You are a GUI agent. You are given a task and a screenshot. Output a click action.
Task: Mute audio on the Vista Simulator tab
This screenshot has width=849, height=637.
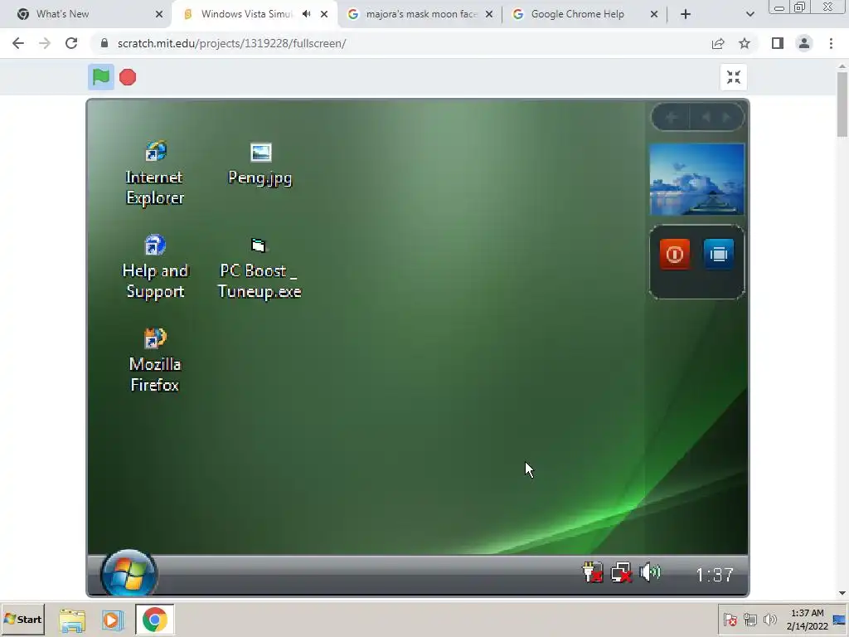pos(307,14)
